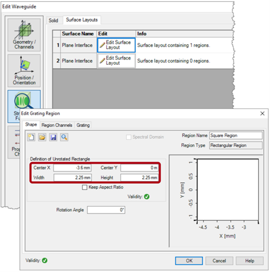Load a region with the Open folder icon
270x272 pixels.
(x=42, y=137)
